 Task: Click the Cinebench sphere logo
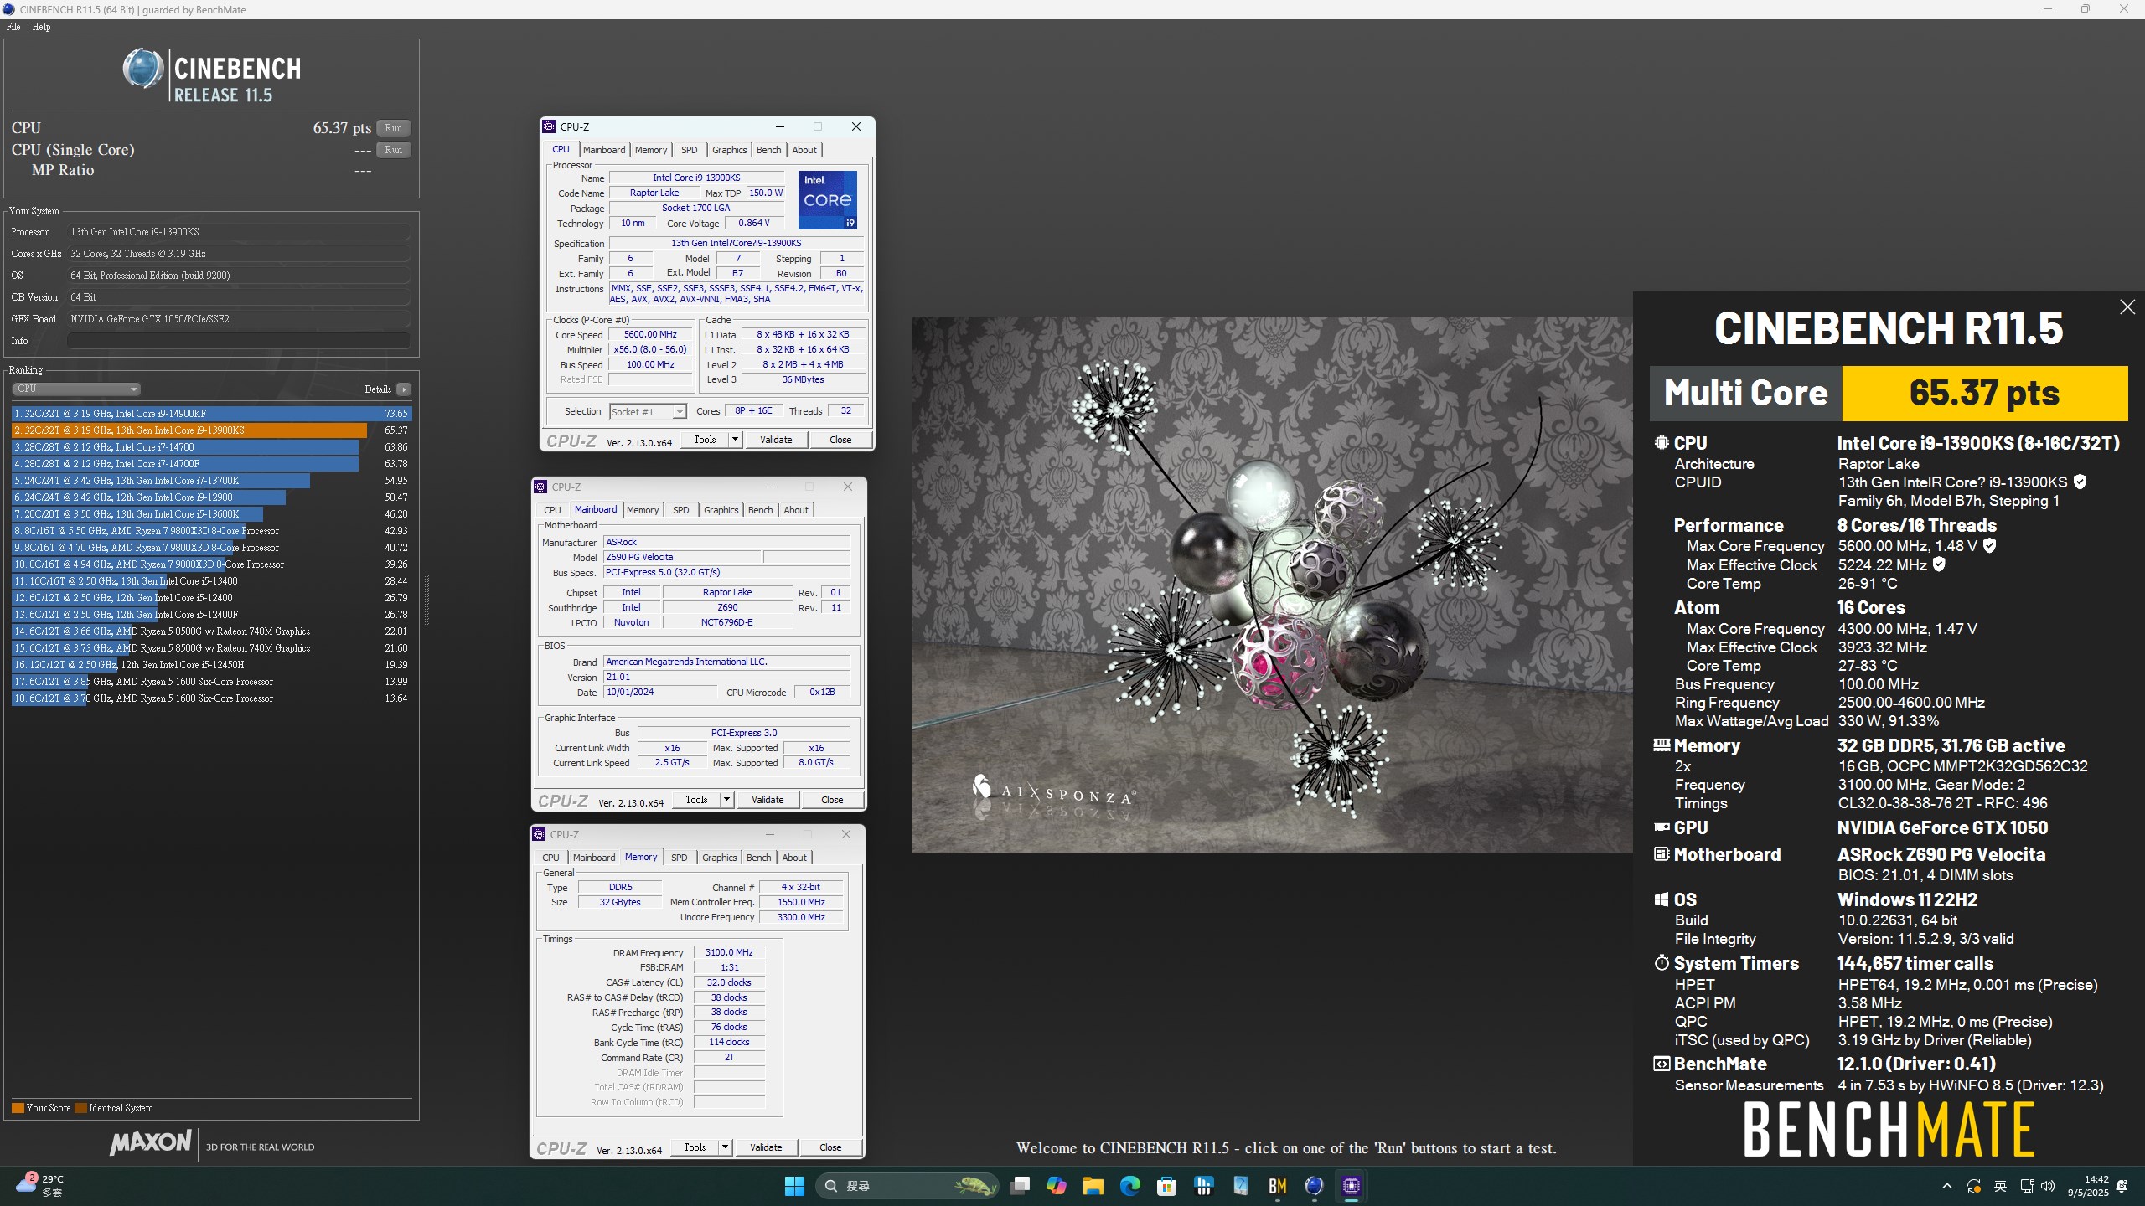142,69
